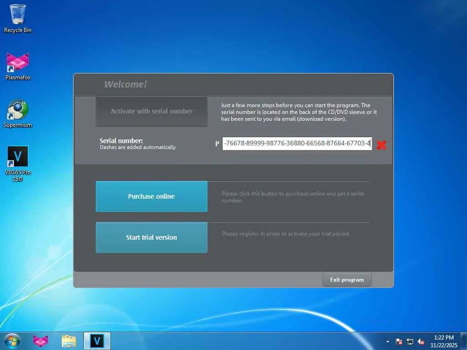Image resolution: width=467 pixels, height=350 pixels.
Task: Open Action Center flag tray icon
Action: [x=399, y=341]
